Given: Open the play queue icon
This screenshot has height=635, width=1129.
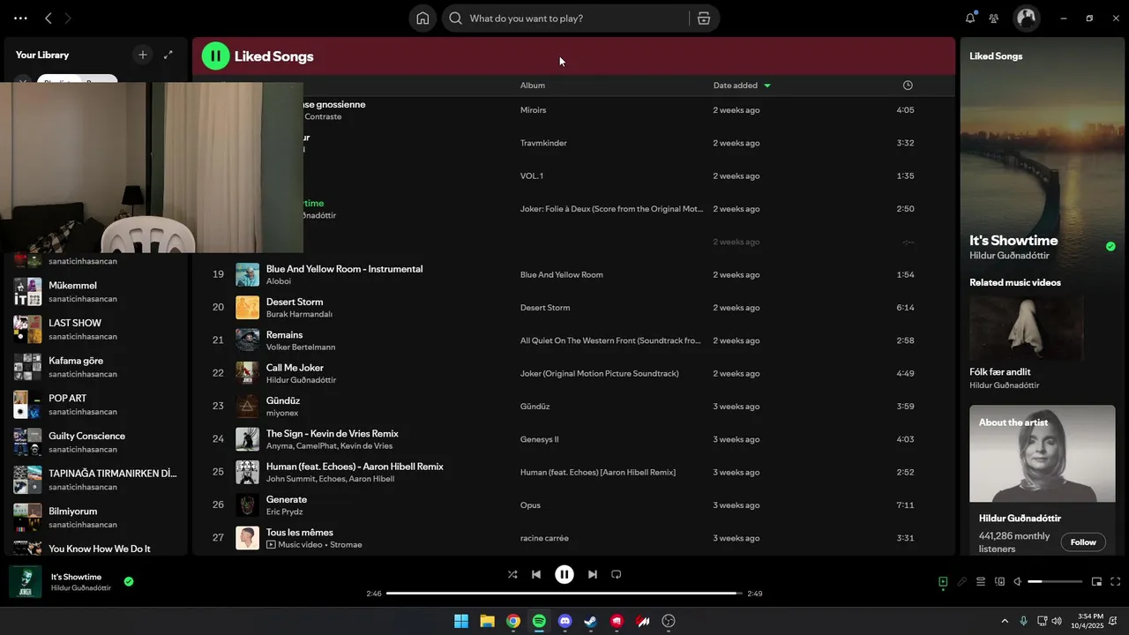Looking at the screenshot, I should 981,582.
